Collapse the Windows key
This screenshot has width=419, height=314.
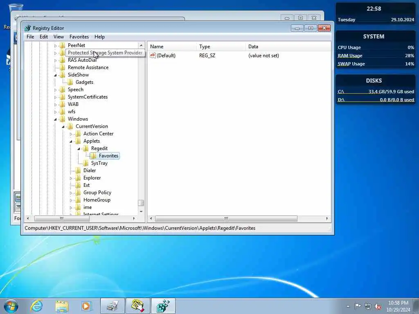[55, 119]
